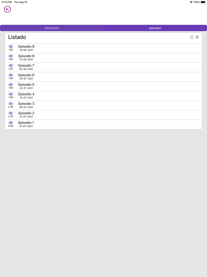Open Episodio 1 dated 01-07-2021
The image size is (207, 277).
[26, 123]
